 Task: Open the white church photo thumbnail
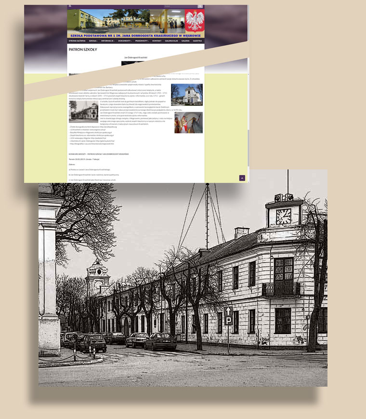(186, 95)
